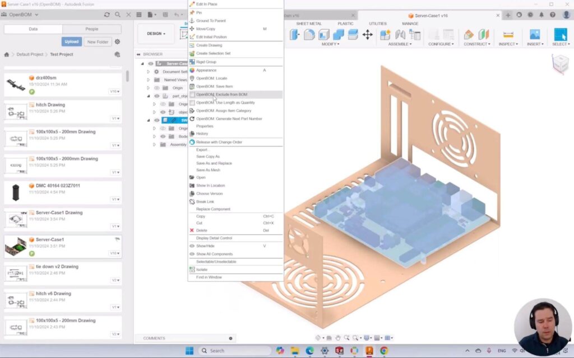574x358 pixels.
Task: Select the Measure tool in Inspect
Action: tap(508, 34)
